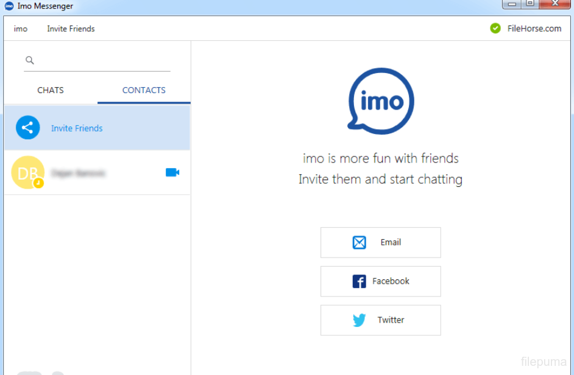Click the Invite Friends text in the contacts list
The height and width of the screenshot is (375, 574).
point(77,128)
